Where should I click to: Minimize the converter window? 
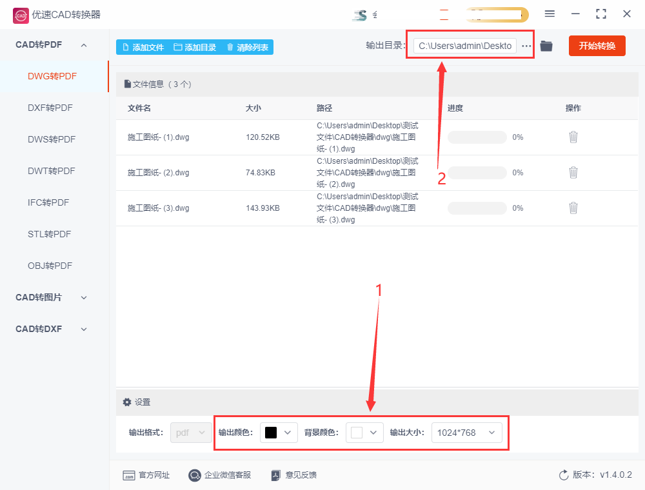(575, 14)
